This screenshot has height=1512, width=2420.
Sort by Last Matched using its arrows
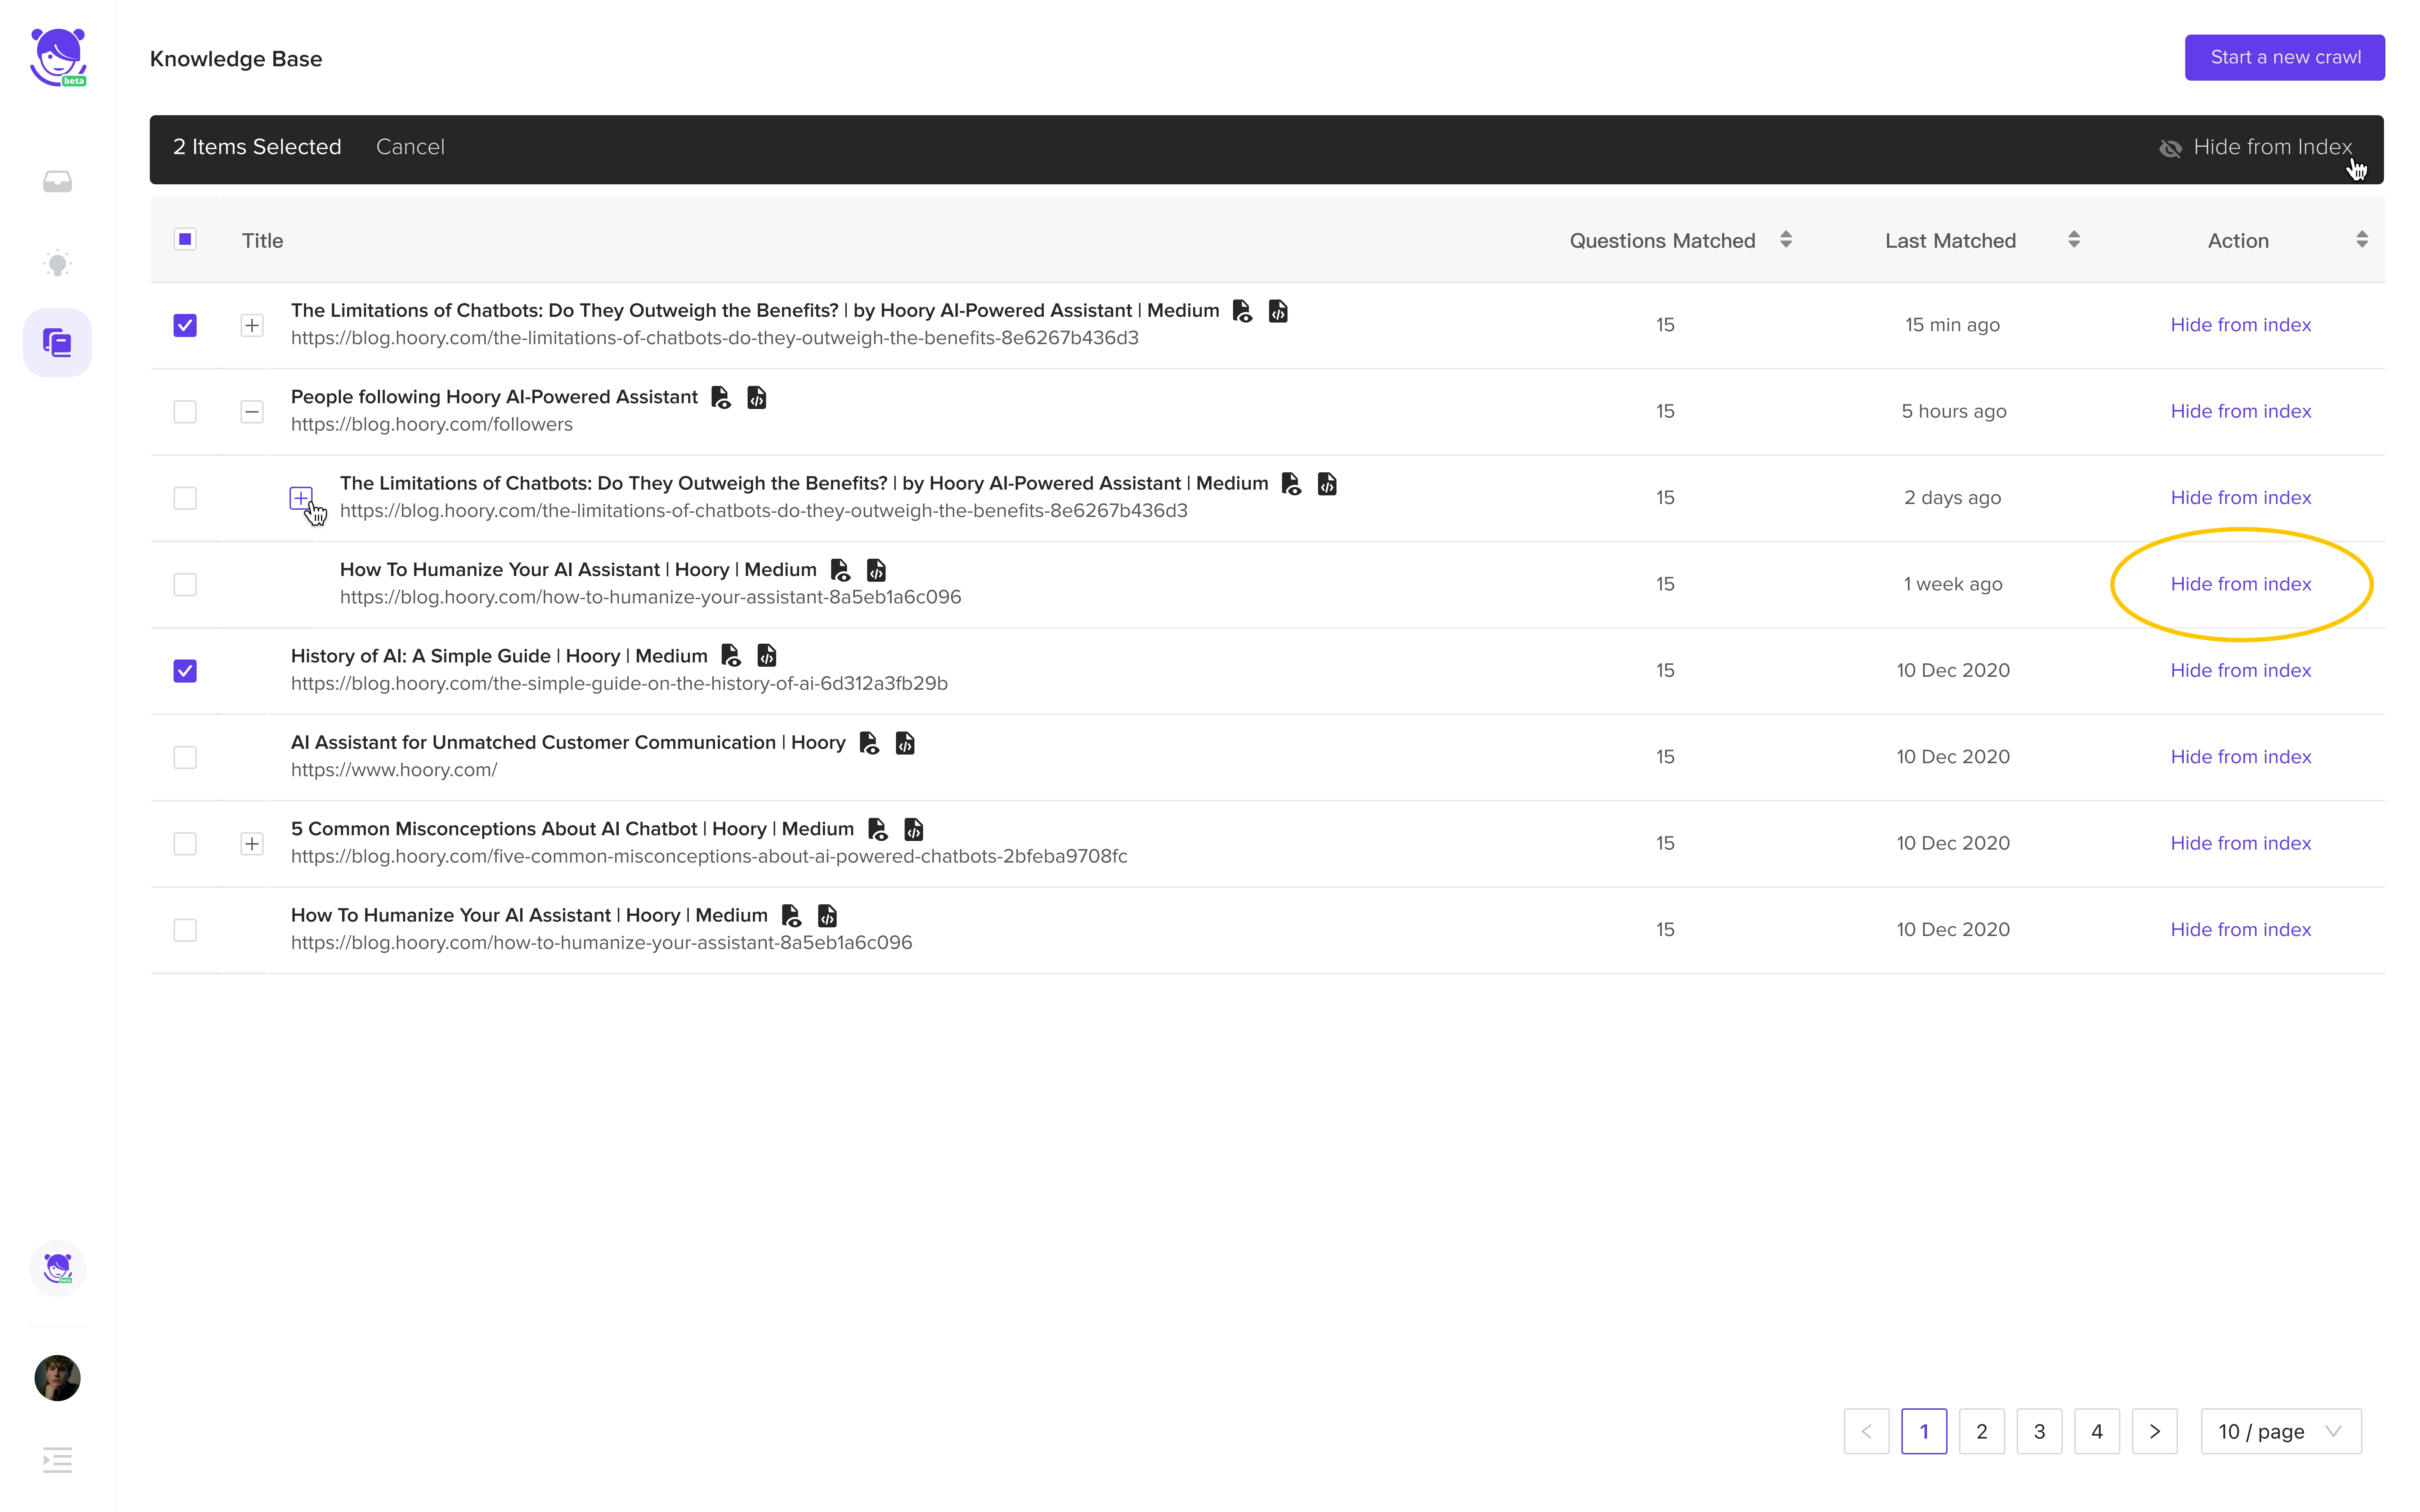pyautogui.click(x=2074, y=240)
